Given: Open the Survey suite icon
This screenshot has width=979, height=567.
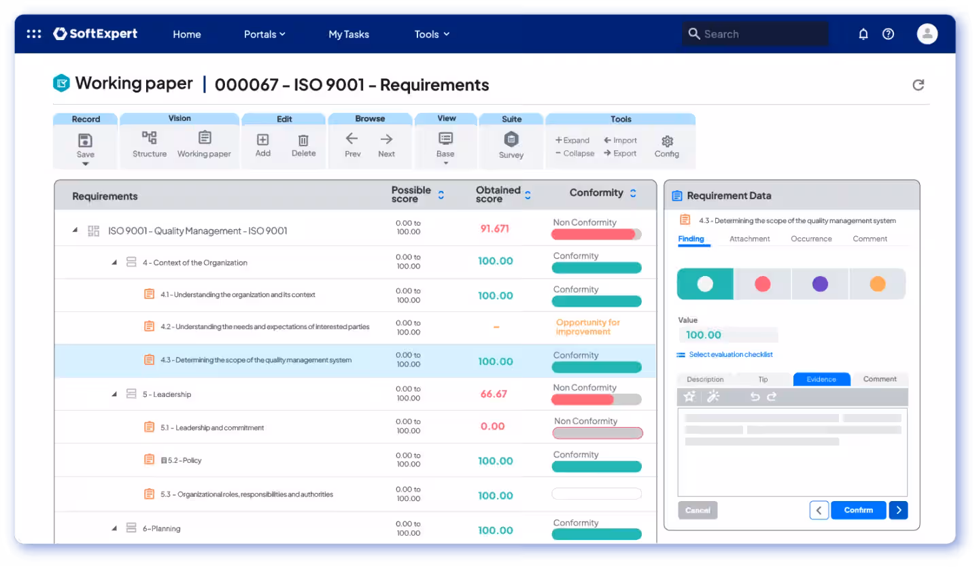Looking at the screenshot, I should point(511,139).
